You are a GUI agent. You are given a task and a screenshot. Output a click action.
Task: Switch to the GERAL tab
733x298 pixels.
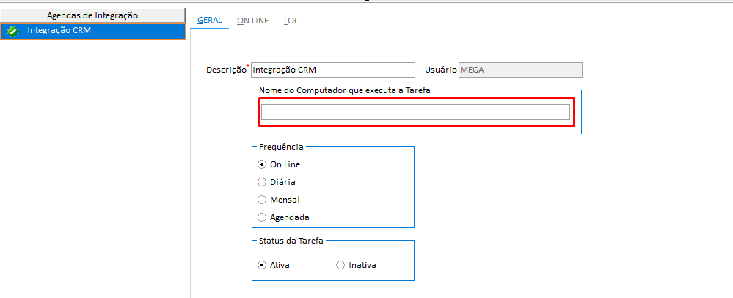[x=210, y=20]
